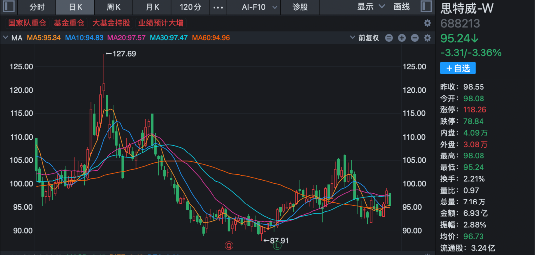Open MA indicator settings gear

pos(427,38)
